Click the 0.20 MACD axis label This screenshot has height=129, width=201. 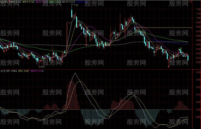[x=198, y=80]
